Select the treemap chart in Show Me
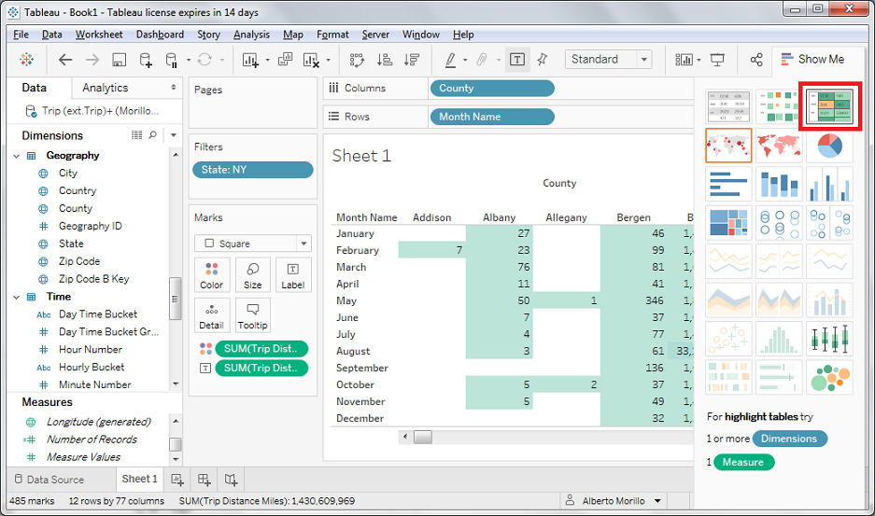This screenshot has width=875, height=516. point(728,223)
